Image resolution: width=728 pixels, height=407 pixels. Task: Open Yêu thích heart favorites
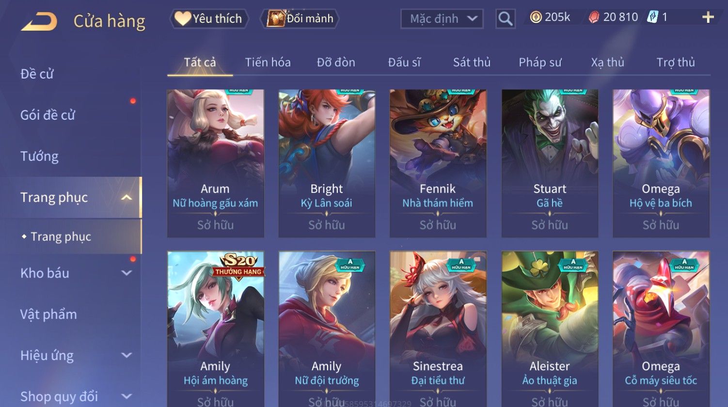[x=209, y=18]
